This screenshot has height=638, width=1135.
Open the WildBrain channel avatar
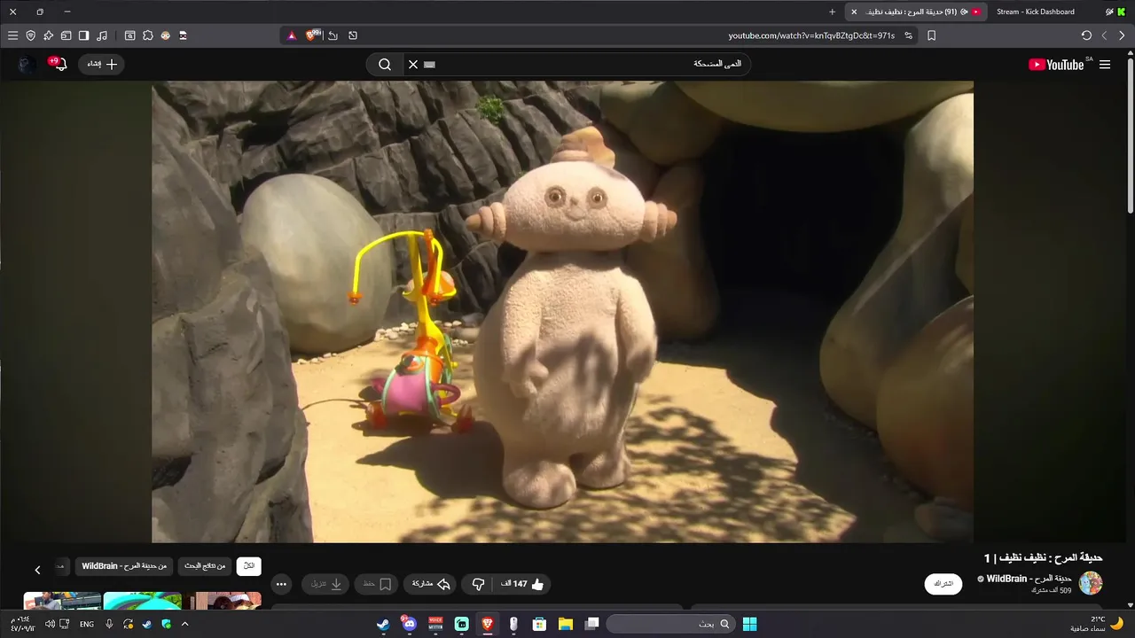(x=1091, y=583)
